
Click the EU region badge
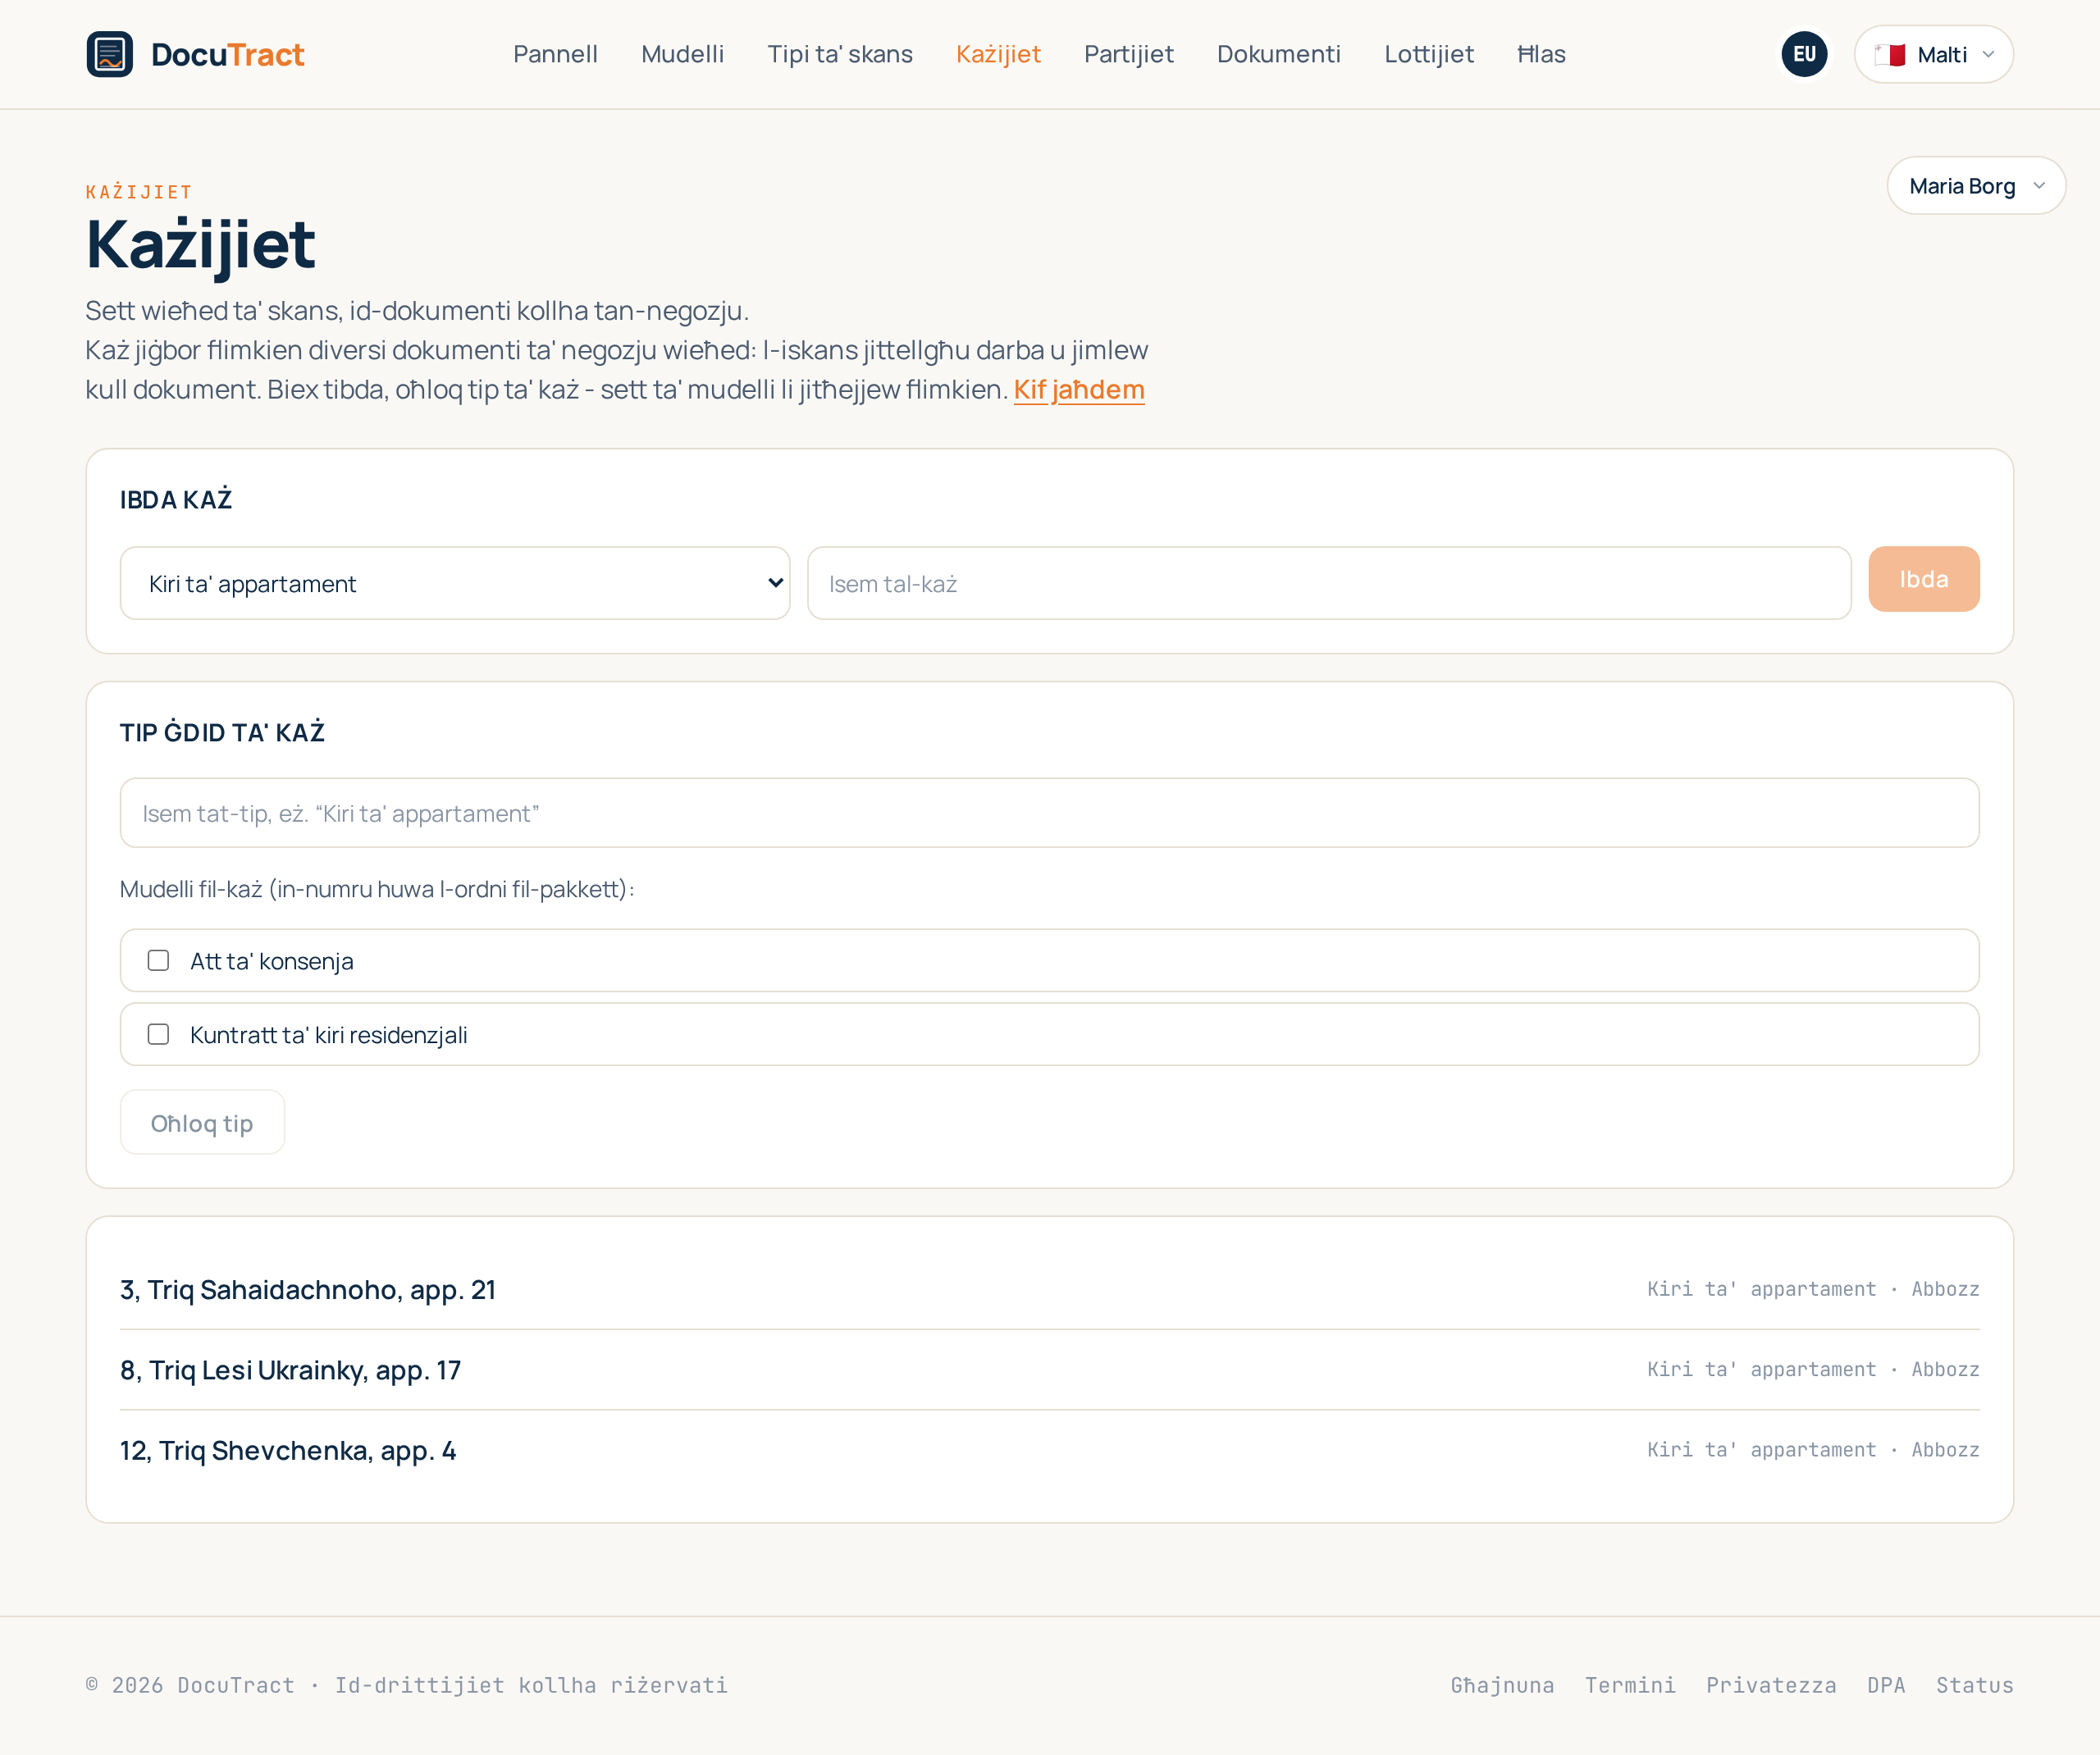[1804, 54]
